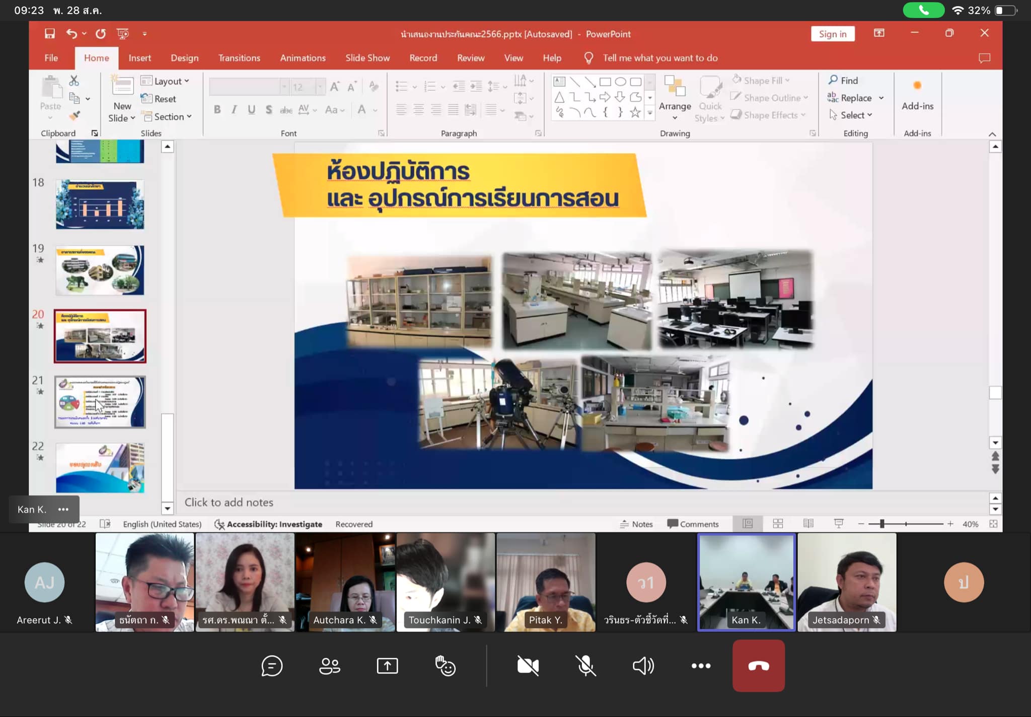The image size is (1031, 717).
Task: Turn on the camera
Action: (x=528, y=666)
